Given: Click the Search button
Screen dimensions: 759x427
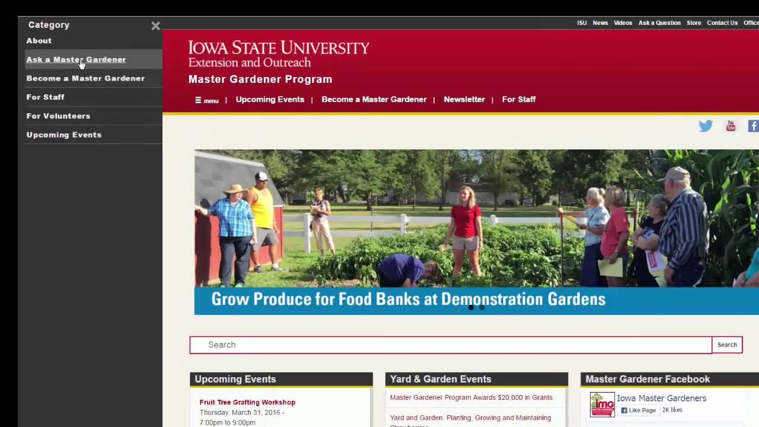Looking at the screenshot, I should (727, 345).
